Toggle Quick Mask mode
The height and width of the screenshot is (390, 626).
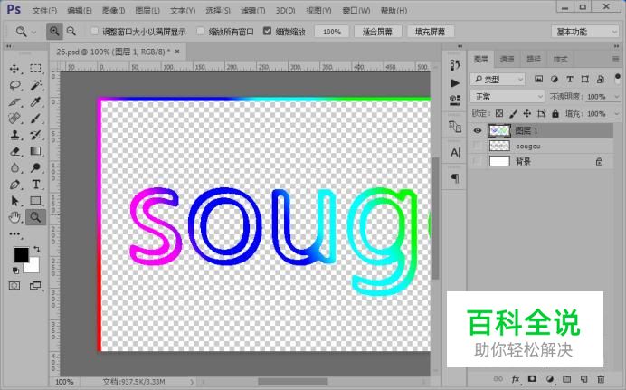coord(14,285)
